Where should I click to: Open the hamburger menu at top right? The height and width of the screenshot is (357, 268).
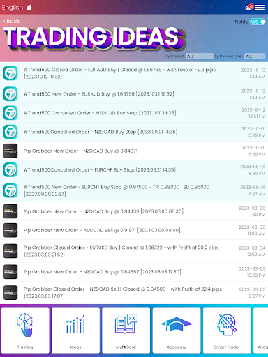[x=260, y=8]
